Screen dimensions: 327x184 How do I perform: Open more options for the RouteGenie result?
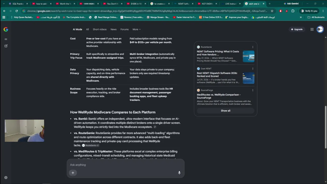[x=253, y=47]
